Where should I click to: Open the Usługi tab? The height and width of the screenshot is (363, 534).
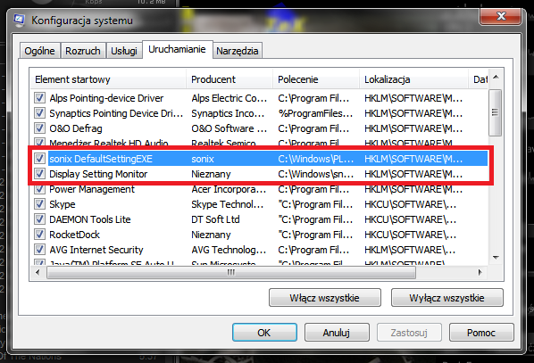coord(124,51)
